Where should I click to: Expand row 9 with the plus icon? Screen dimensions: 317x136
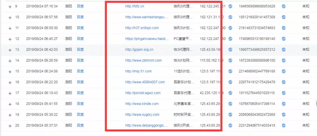pos(10,6)
